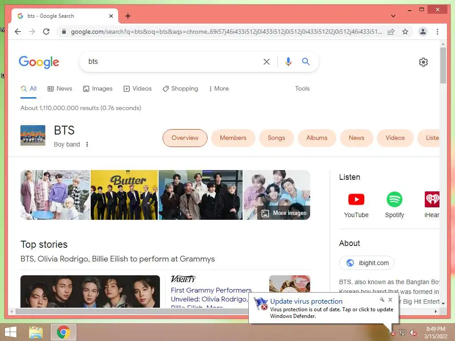Open Google search settings gear
Image resolution: width=455 pixels, height=341 pixels.
coord(423,62)
